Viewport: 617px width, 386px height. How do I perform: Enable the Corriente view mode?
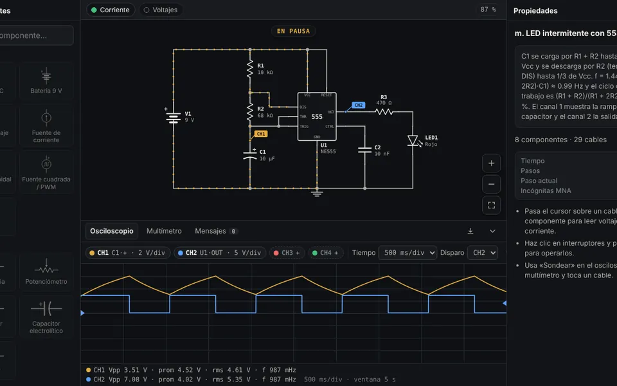pyautogui.click(x=110, y=10)
